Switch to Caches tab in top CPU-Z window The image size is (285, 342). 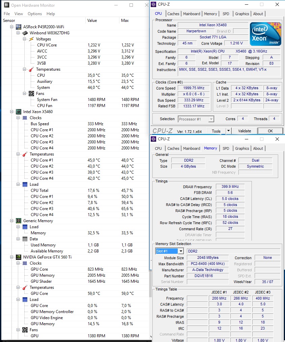point(173,14)
